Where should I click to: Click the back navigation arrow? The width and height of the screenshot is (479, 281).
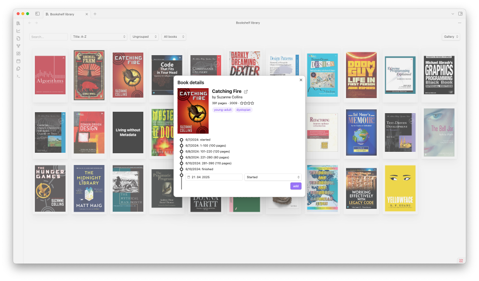(30, 23)
